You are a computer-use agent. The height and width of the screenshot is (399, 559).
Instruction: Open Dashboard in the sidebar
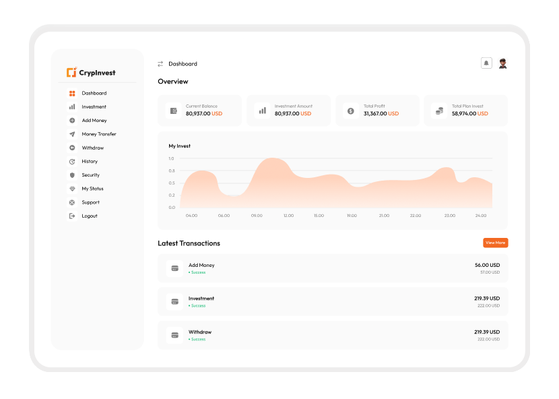[x=94, y=93]
